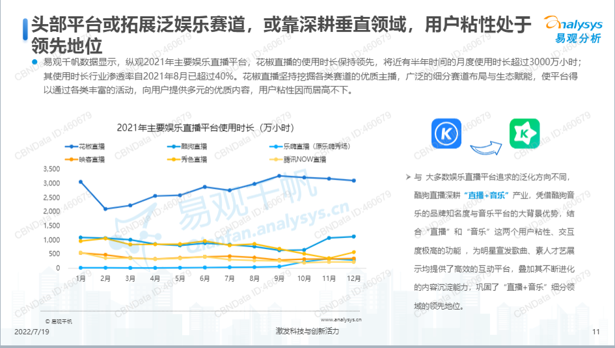The image size is (615, 348).
Task: Click the highlighted blue phrase 直播+音乐
Action: click(x=486, y=195)
